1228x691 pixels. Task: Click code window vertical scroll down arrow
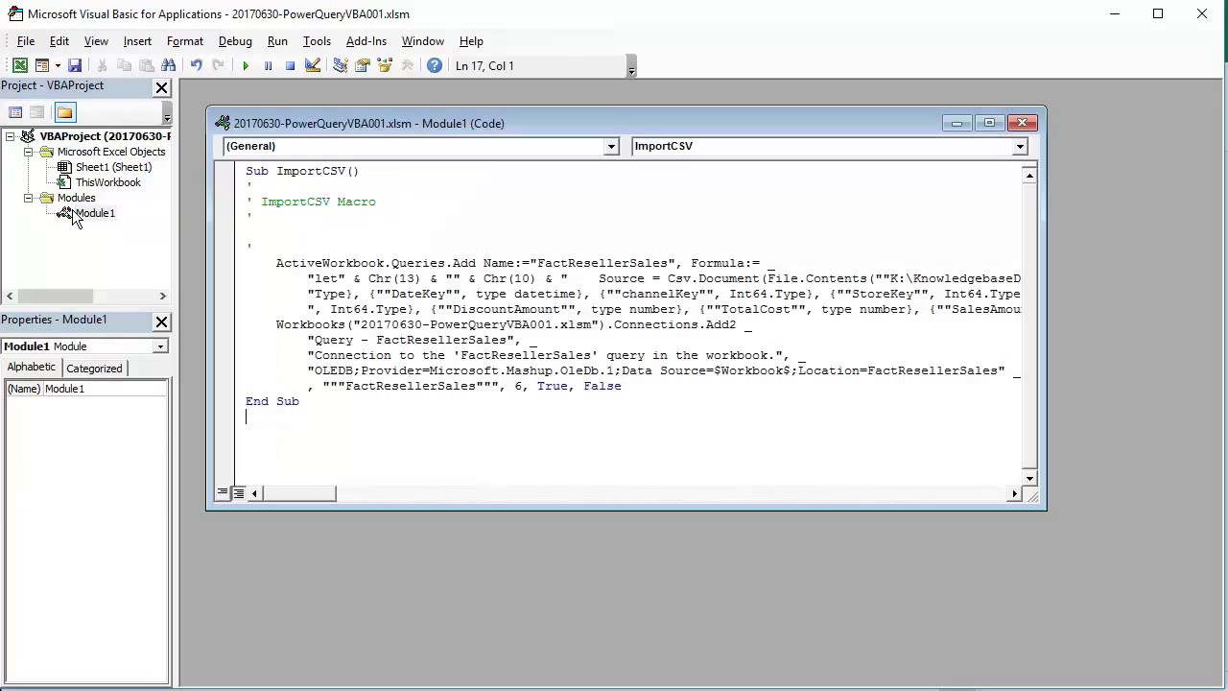tap(1029, 478)
